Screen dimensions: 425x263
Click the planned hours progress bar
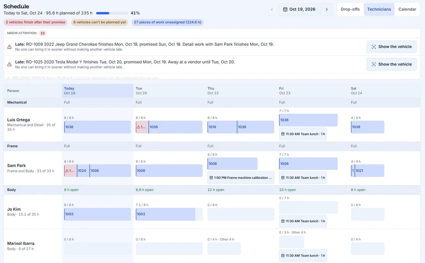(x=112, y=13)
